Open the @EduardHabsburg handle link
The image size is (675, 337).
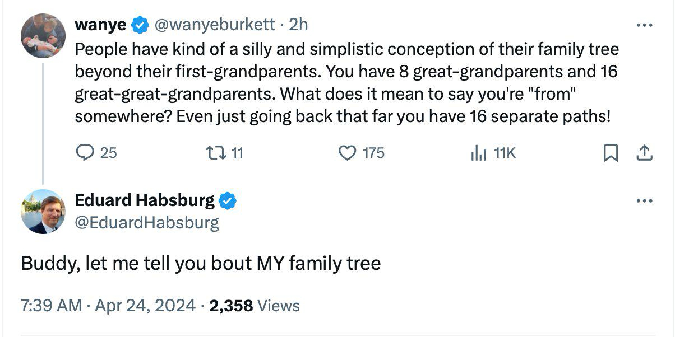pos(146,223)
